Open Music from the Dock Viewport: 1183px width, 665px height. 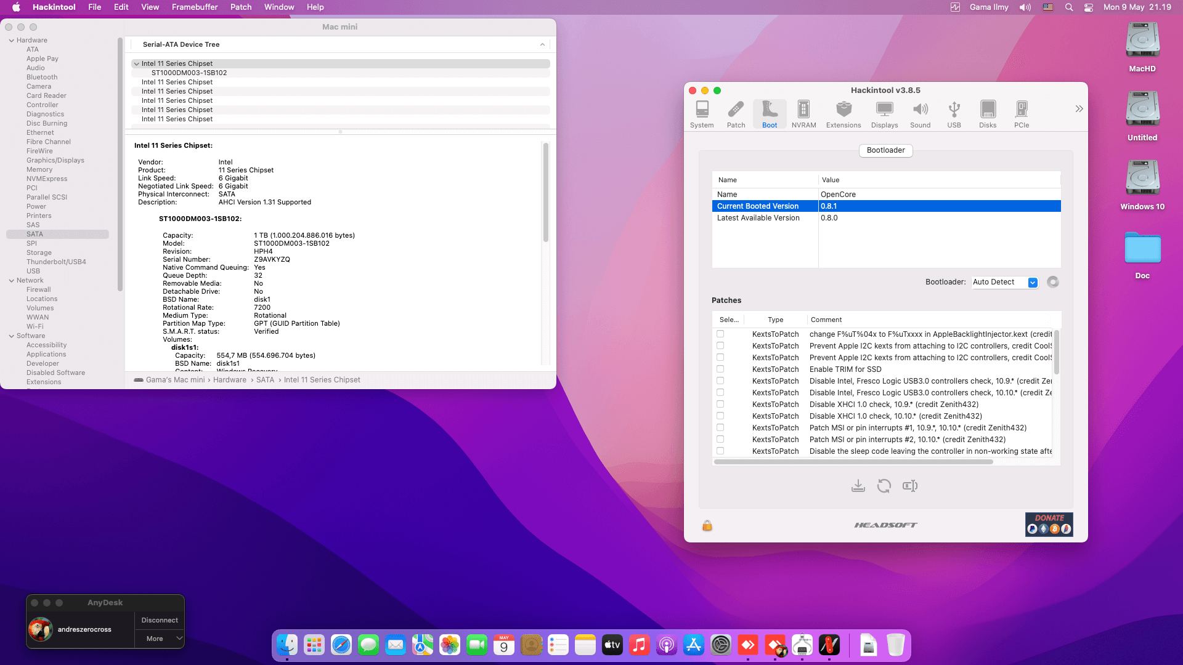coord(640,645)
